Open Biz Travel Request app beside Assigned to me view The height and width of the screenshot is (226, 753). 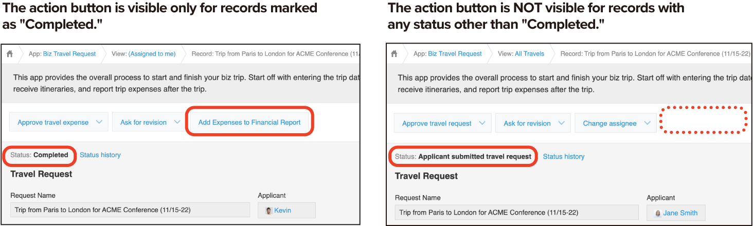point(69,53)
